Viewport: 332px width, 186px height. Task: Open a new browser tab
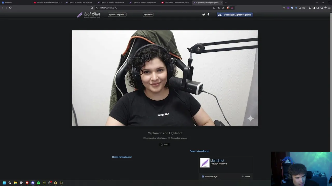pyautogui.click(x=226, y=3)
